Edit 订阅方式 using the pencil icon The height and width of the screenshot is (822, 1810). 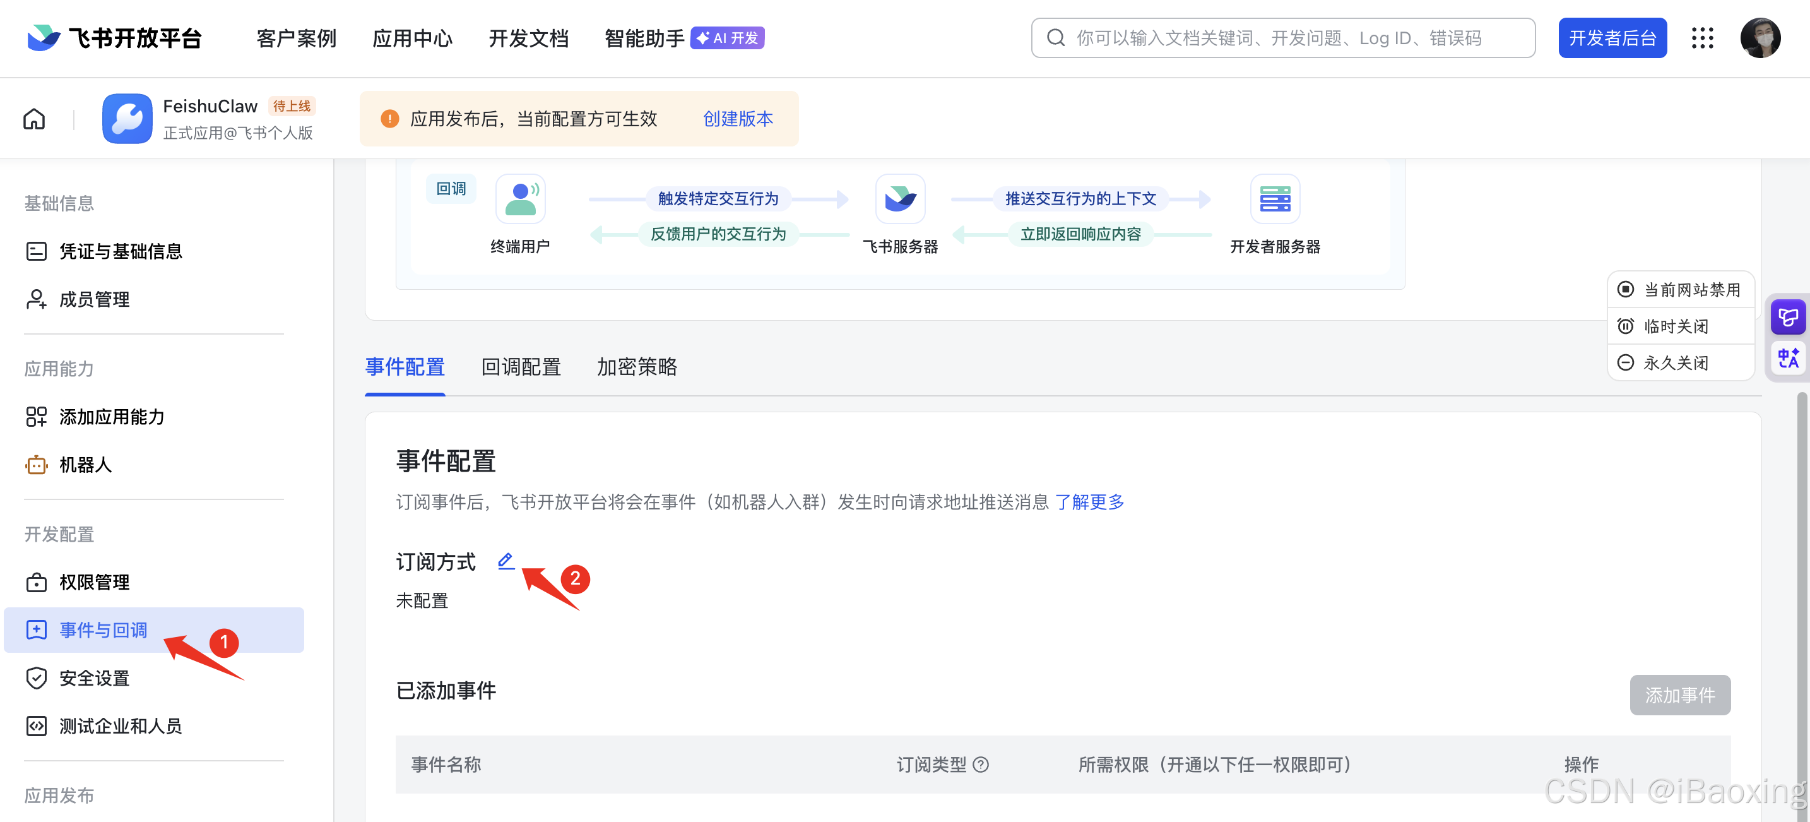[506, 561]
